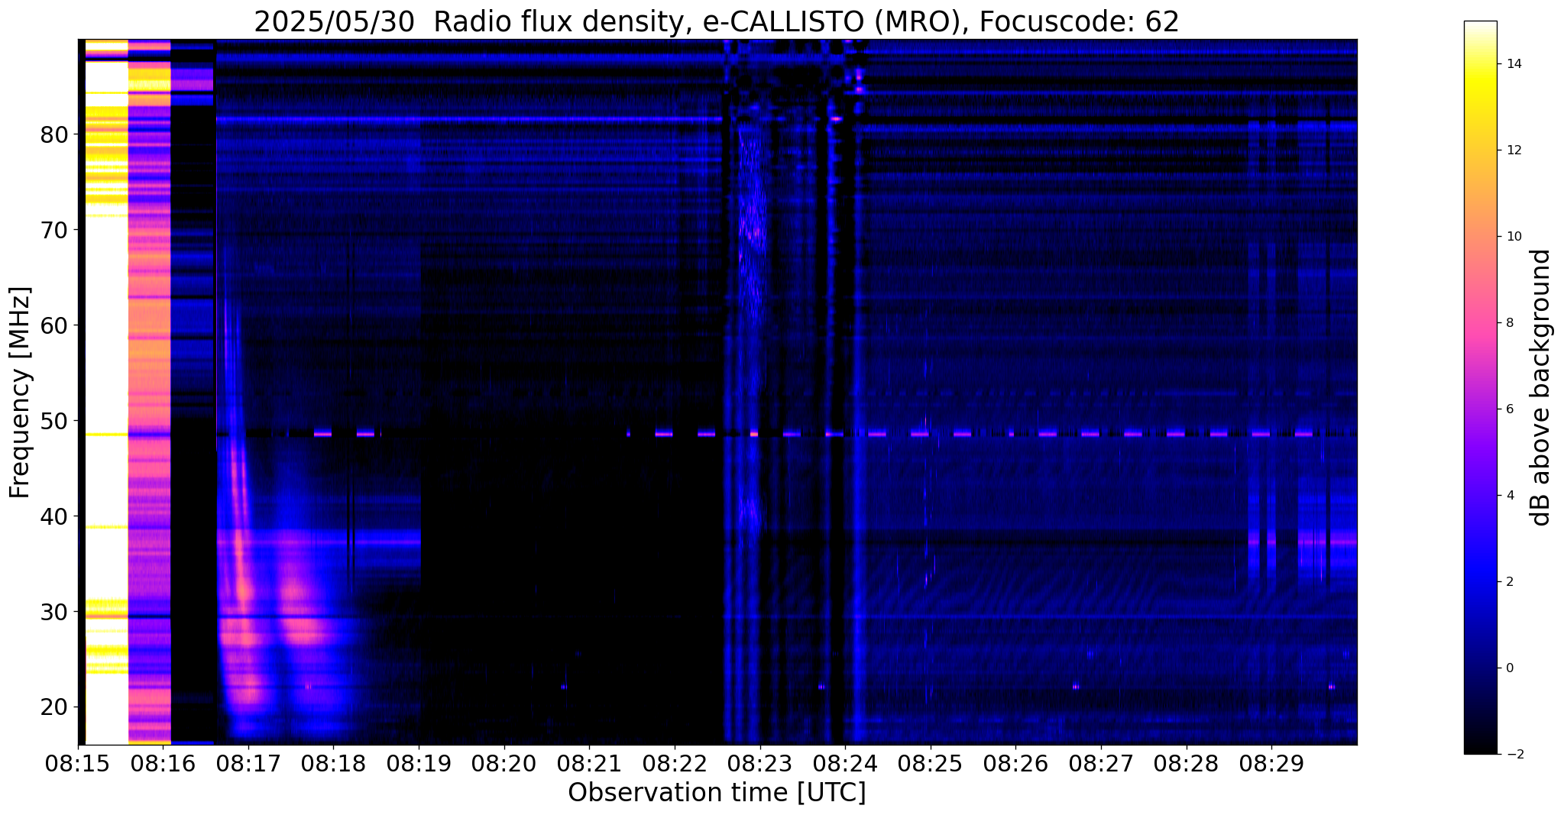Click the 08:16 time tick label
Screen dimensions: 1564x815
[163, 763]
